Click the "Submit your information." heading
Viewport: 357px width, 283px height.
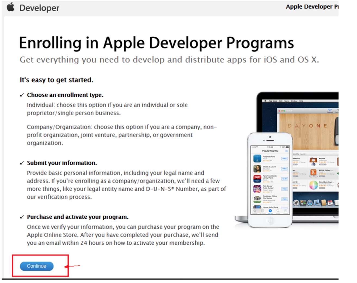[62, 163]
